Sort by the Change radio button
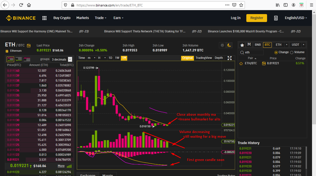The image size is (316, 176). (276, 52)
